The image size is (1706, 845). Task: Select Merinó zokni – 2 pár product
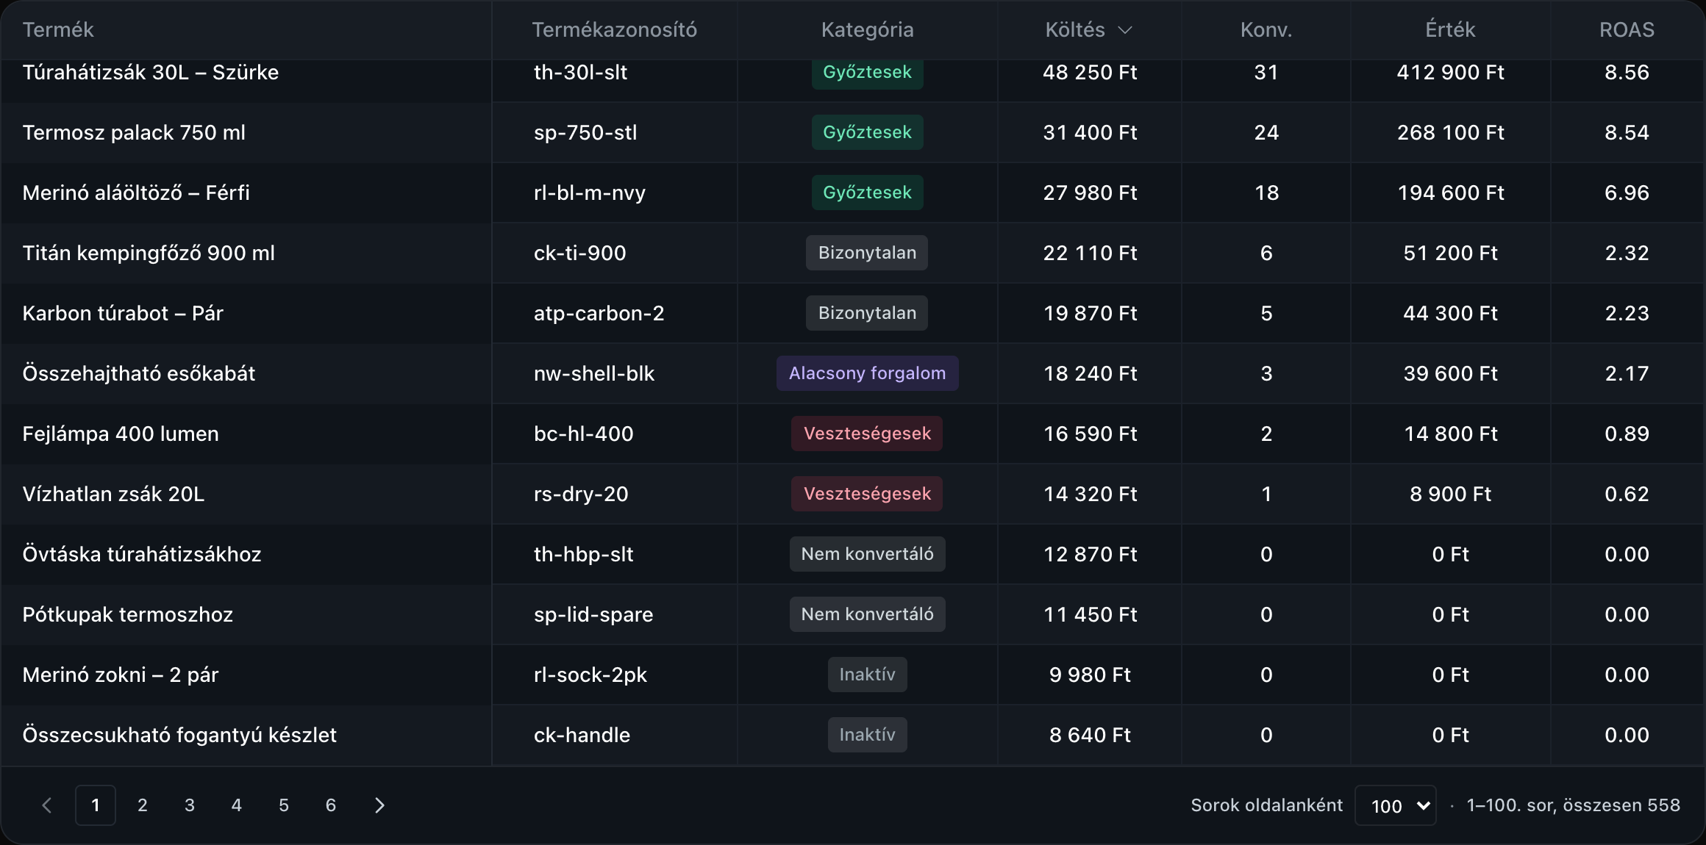coord(121,675)
